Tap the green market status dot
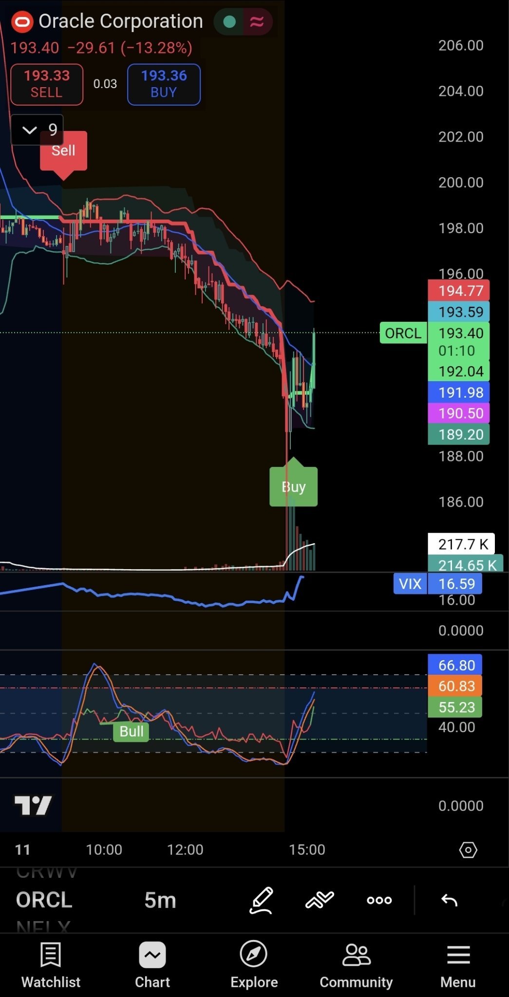The image size is (509, 997). pyautogui.click(x=229, y=21)
